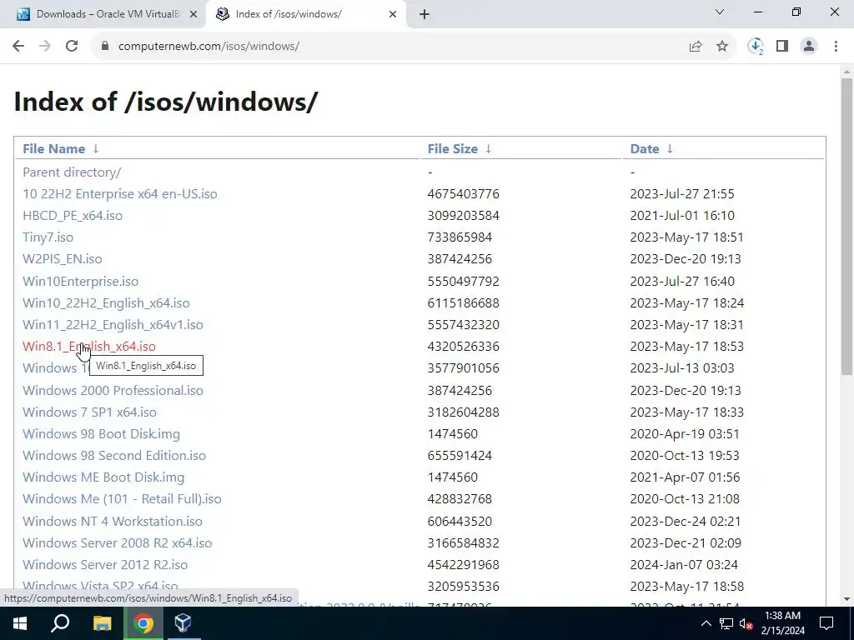
Task: Open Windows taskbar search
Action: pos(60,623)
